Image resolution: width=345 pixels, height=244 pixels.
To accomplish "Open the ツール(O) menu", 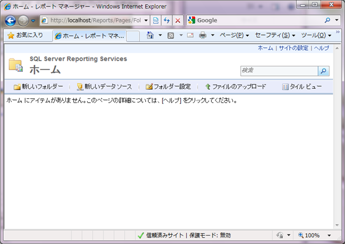I will click(x=316, y=35).
